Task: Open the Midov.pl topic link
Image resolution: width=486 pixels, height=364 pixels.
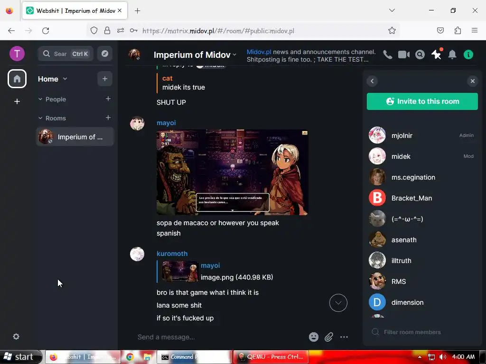Action: [259, 52]
